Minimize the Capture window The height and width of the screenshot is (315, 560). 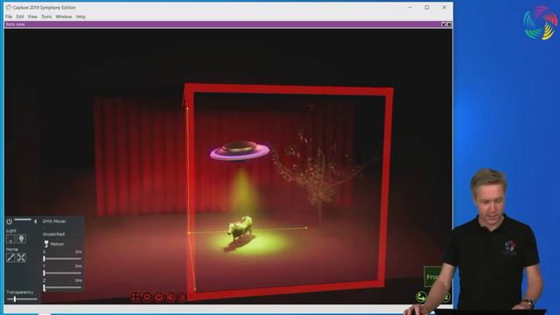click(410, 8)
